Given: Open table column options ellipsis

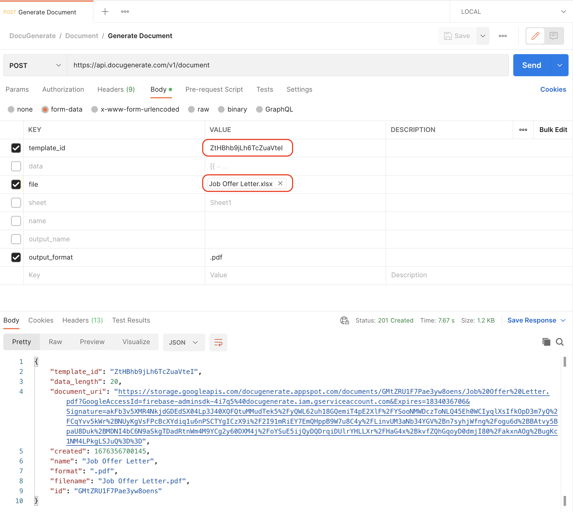Looking at the screenshot, I should tap(523, 130).
